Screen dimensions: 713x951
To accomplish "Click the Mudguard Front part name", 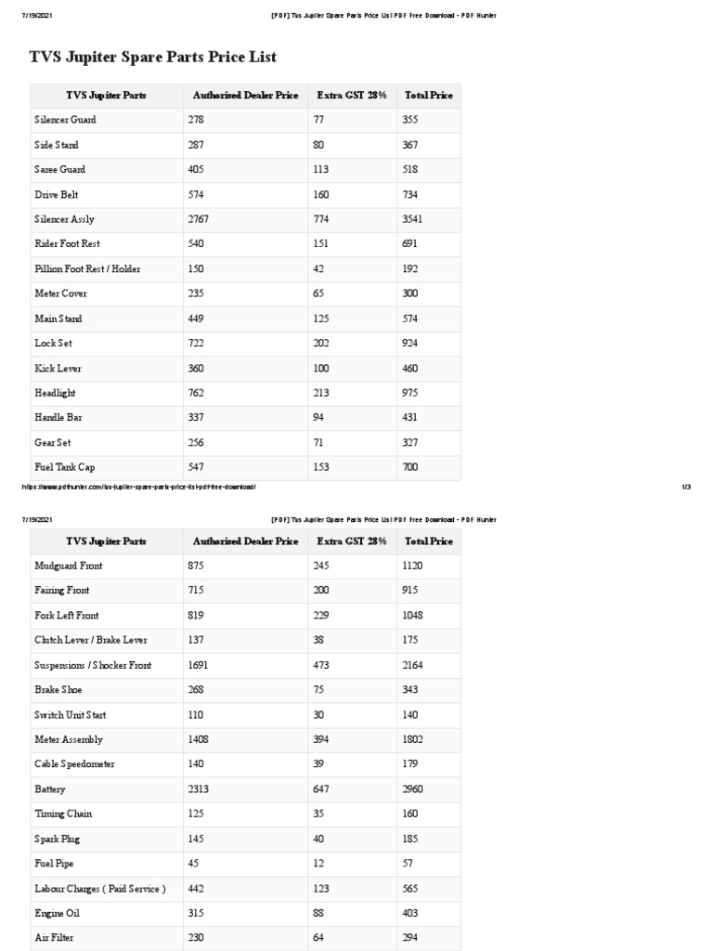I will coord(69,566).
